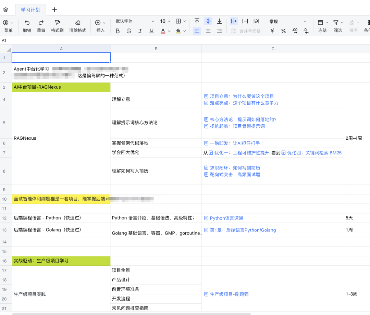Toggle text overflow mode
370x315 pixels.
click(234, 21)
